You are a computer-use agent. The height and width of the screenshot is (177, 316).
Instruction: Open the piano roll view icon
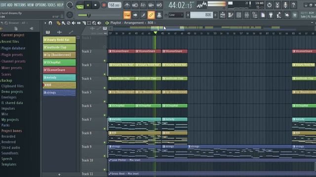(x=231, y=15)
